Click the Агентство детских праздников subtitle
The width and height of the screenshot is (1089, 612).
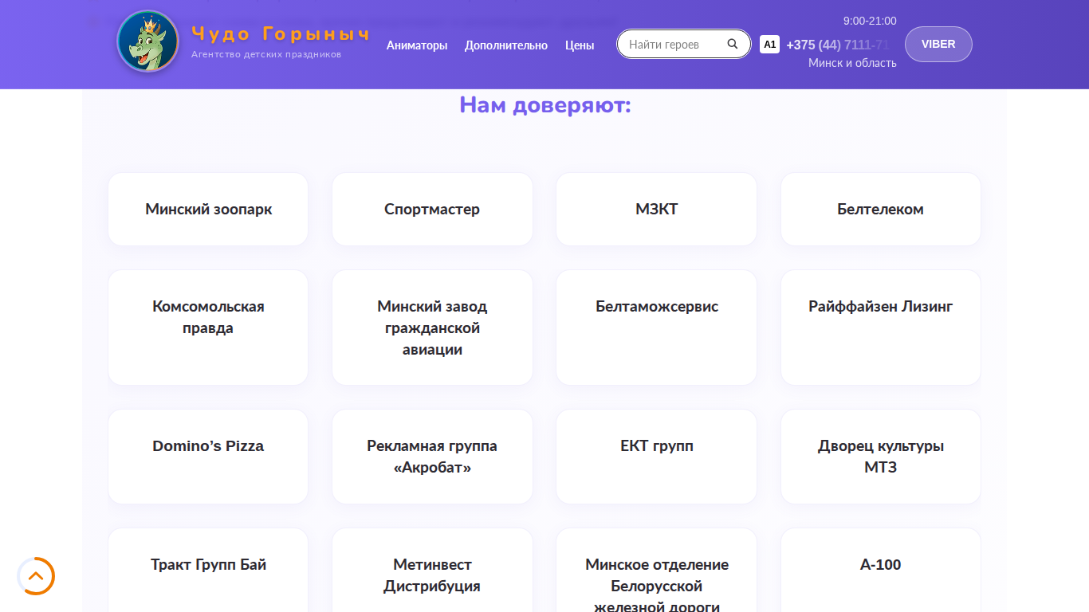point(266,54)
